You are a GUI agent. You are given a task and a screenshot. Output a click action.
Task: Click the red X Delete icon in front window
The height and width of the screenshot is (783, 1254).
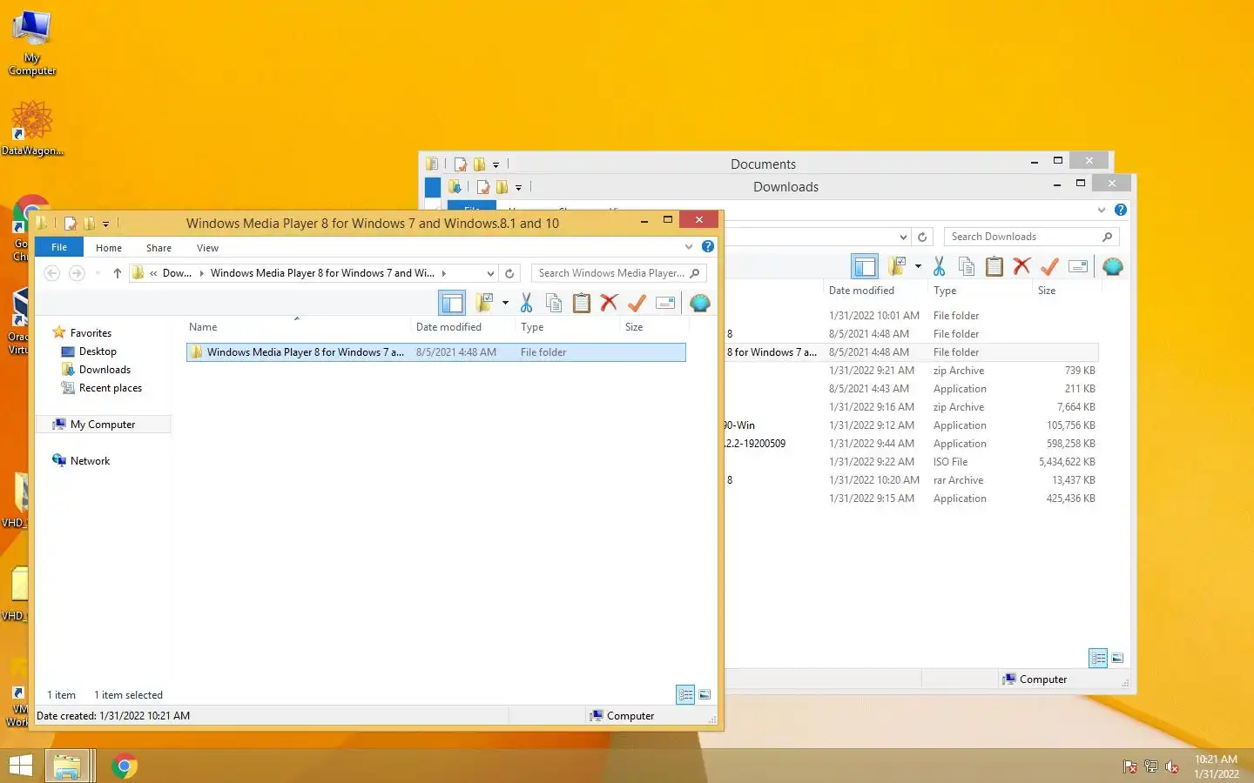(610, 303)
